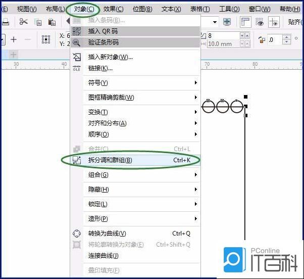Click the object origin grid icon
304x279 pixels.
coord(46,39)
